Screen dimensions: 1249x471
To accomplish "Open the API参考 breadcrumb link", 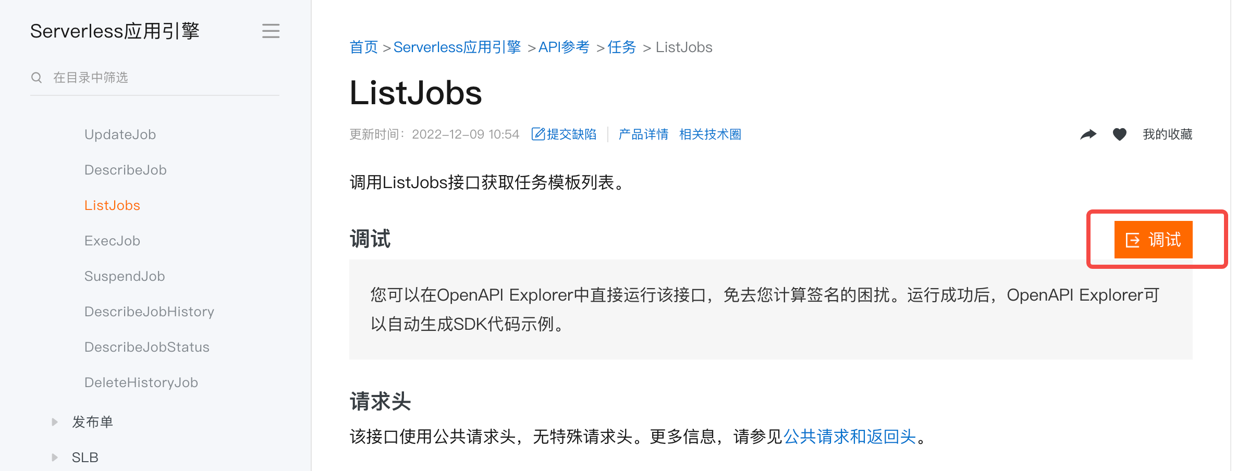I will pyautogui.click(x=564, y=47).
